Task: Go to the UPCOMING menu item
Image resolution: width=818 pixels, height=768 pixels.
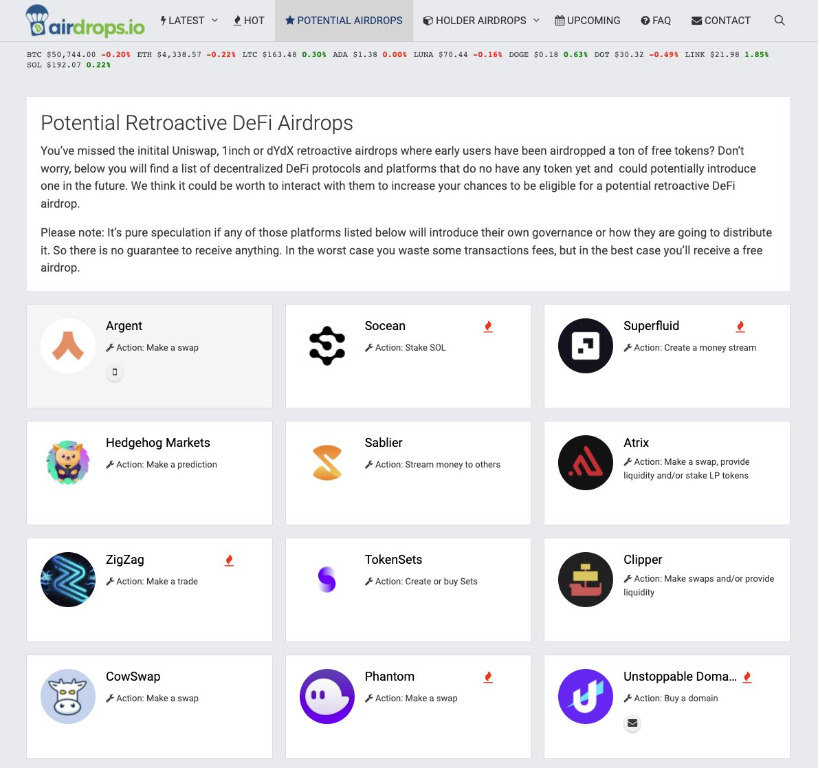Action: (588, 21)
